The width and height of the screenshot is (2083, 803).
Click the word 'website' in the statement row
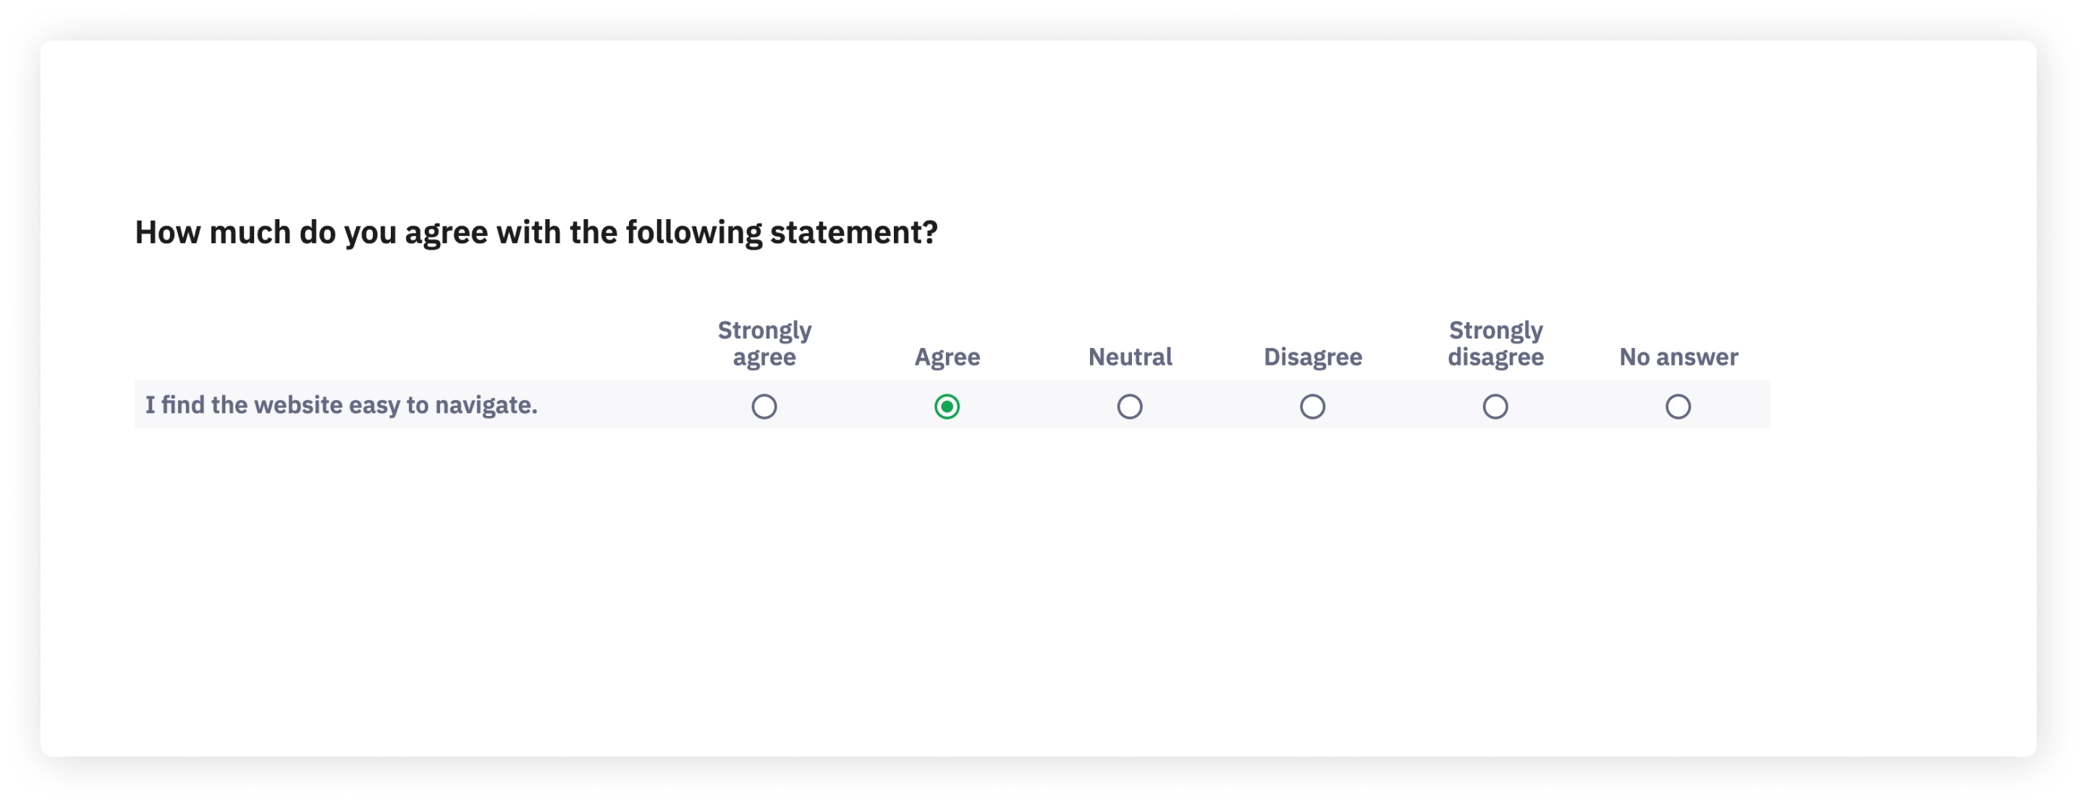(x=298, y=404)
